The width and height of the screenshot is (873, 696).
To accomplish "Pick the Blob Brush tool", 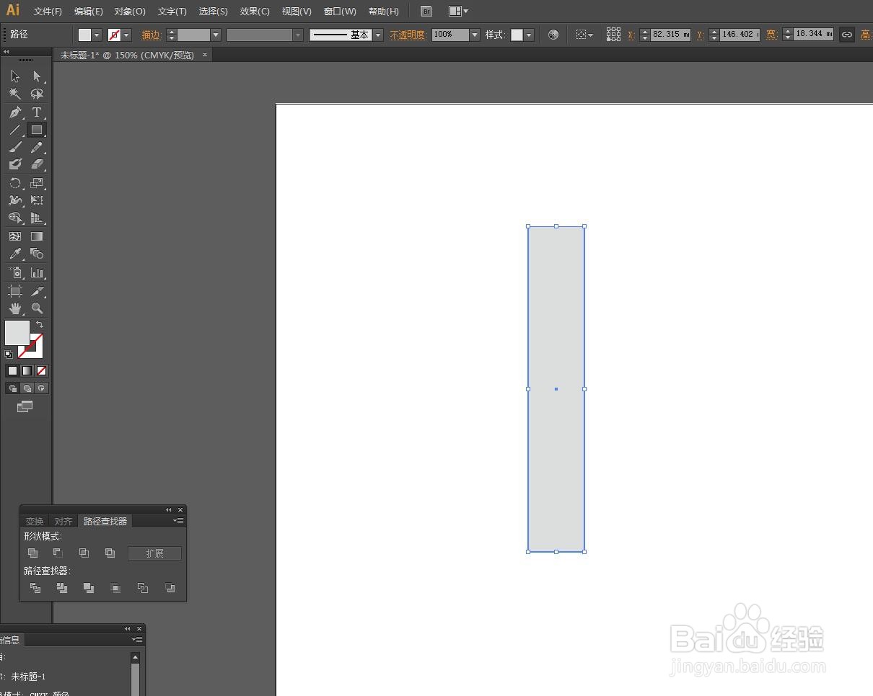I will pyautogui.click(x=15, y=164).
